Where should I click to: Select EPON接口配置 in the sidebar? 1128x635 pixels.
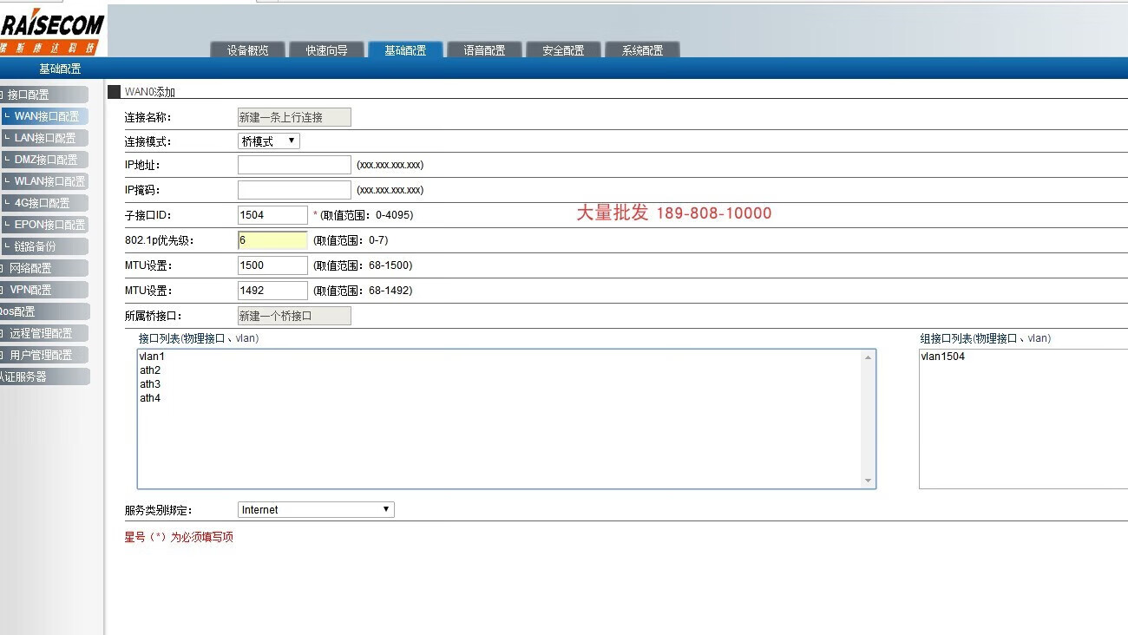point(49,225)
